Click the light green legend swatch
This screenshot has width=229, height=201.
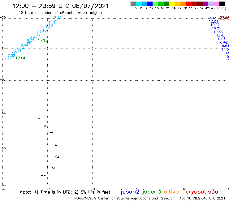click(156, 4)
